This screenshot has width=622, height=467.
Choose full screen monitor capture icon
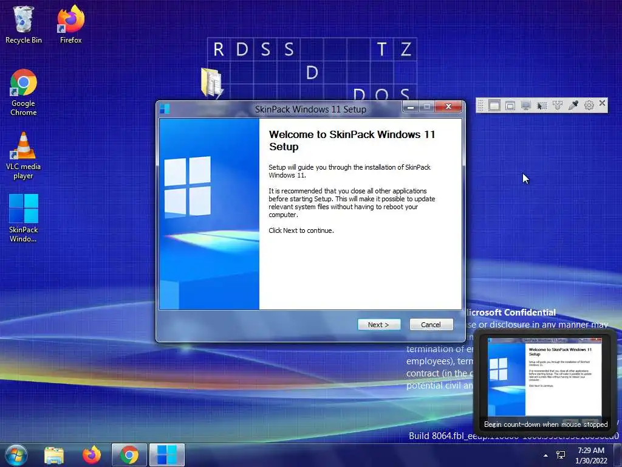[x=526, y=106]
